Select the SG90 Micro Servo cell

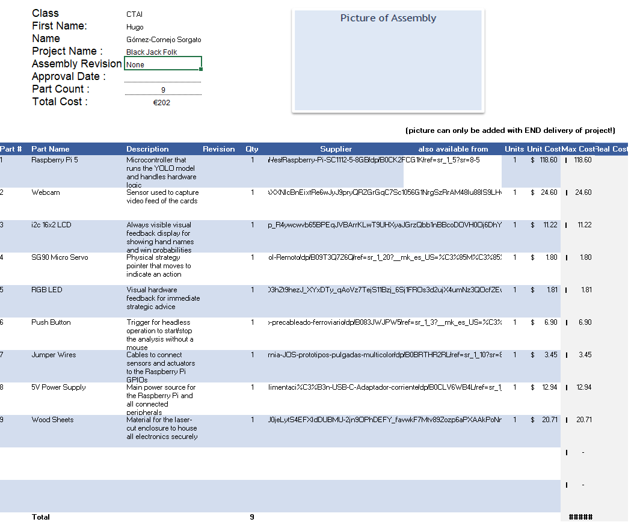click(60, 257)
